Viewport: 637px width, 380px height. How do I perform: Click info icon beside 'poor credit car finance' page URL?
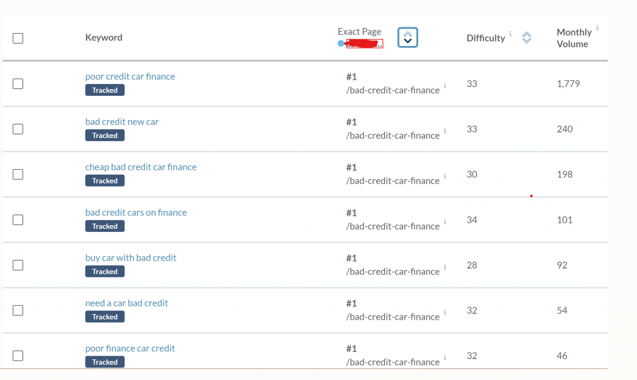click(445, 86)
